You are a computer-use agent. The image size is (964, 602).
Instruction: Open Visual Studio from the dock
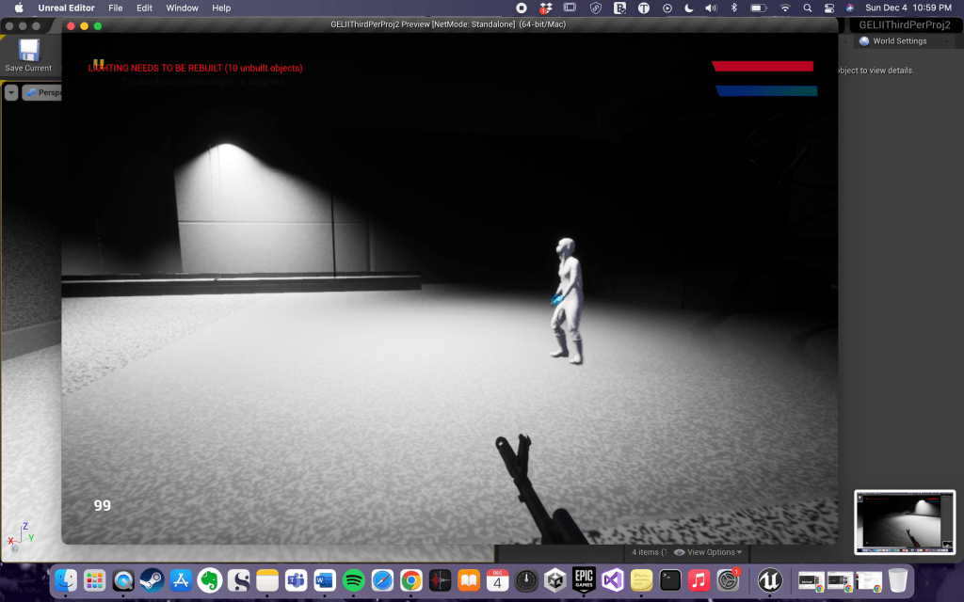click(613, 580)
